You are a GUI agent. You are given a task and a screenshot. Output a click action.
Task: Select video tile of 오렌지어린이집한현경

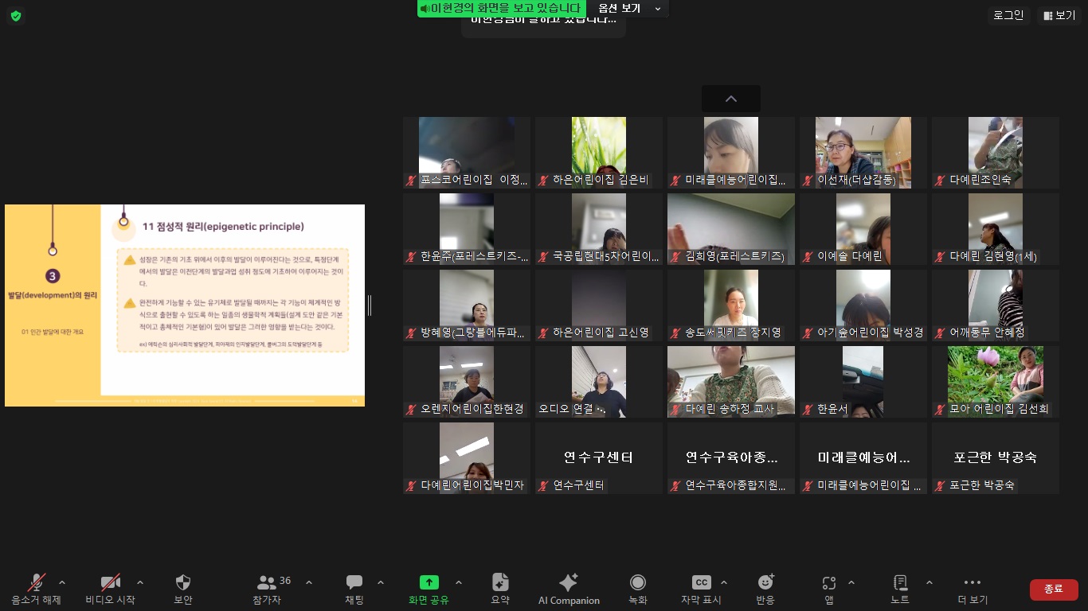click(467, 382)
